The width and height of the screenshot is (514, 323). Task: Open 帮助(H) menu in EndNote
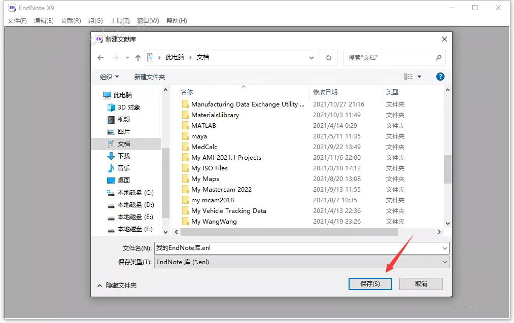[177, 21]
